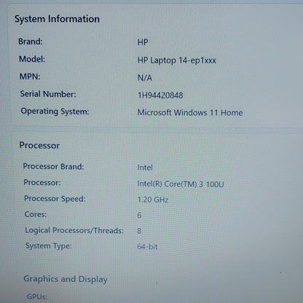Viewport: 303px width, 303px height.
Task: Select the threads value '8'
Action: click(x=139, y=231)
